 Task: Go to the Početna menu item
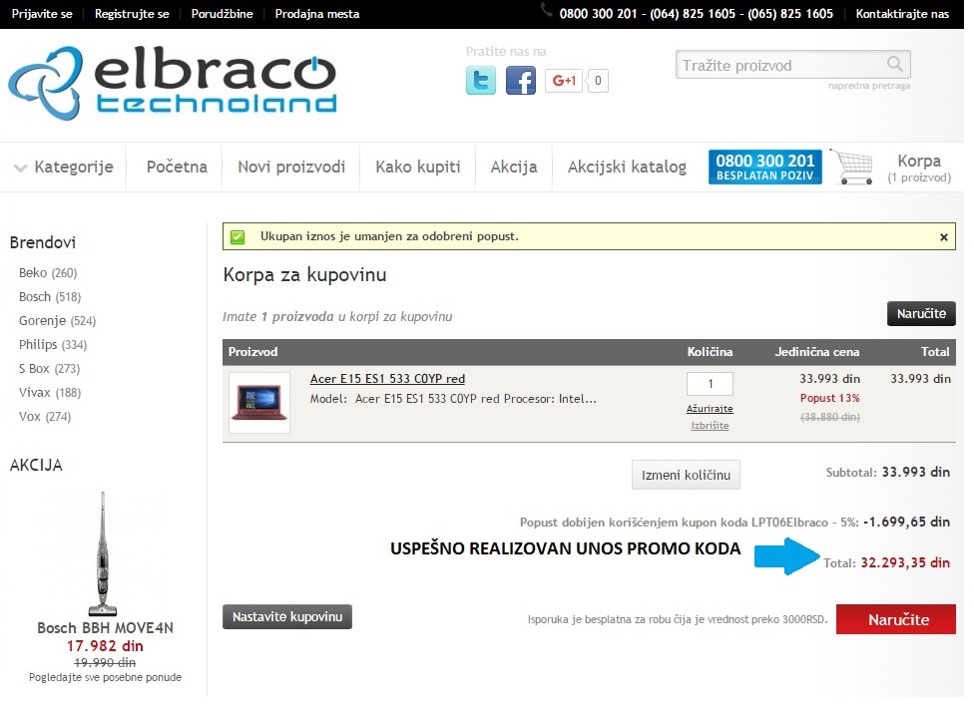(177, 167)
